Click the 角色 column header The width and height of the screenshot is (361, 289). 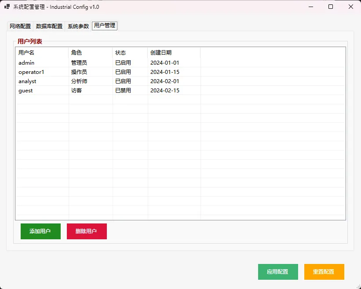pos(91,53)
